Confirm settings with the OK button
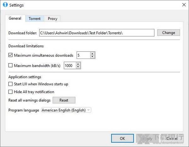 [122, 138]
